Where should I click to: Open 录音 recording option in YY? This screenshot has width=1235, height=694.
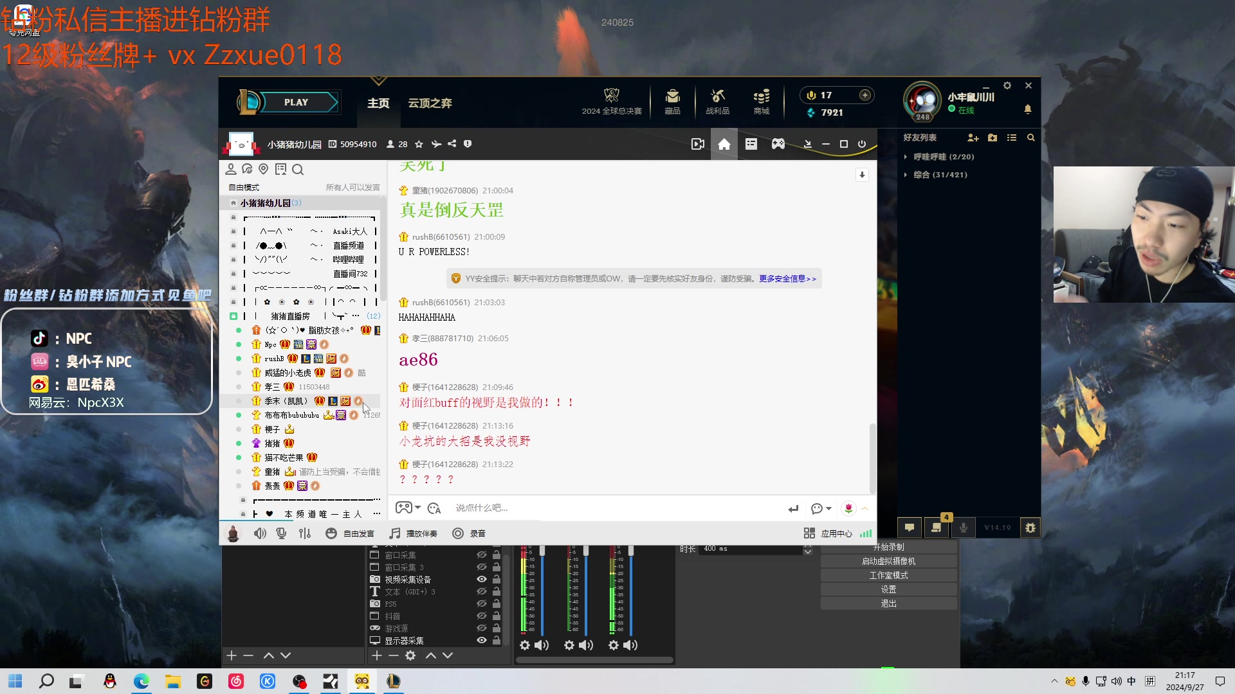(x=469, y=533)
